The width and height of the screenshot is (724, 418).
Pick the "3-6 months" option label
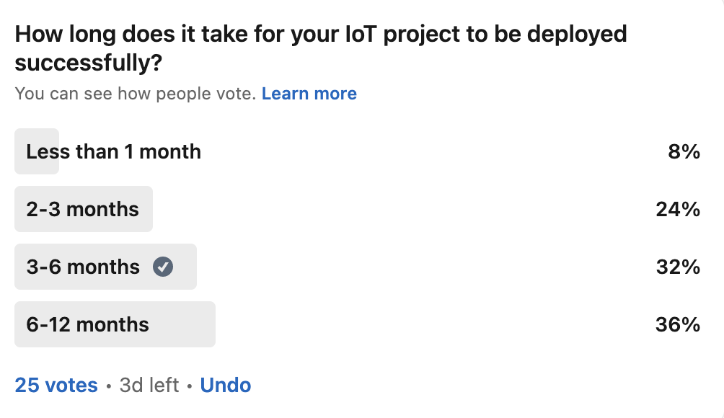point(83,267)
